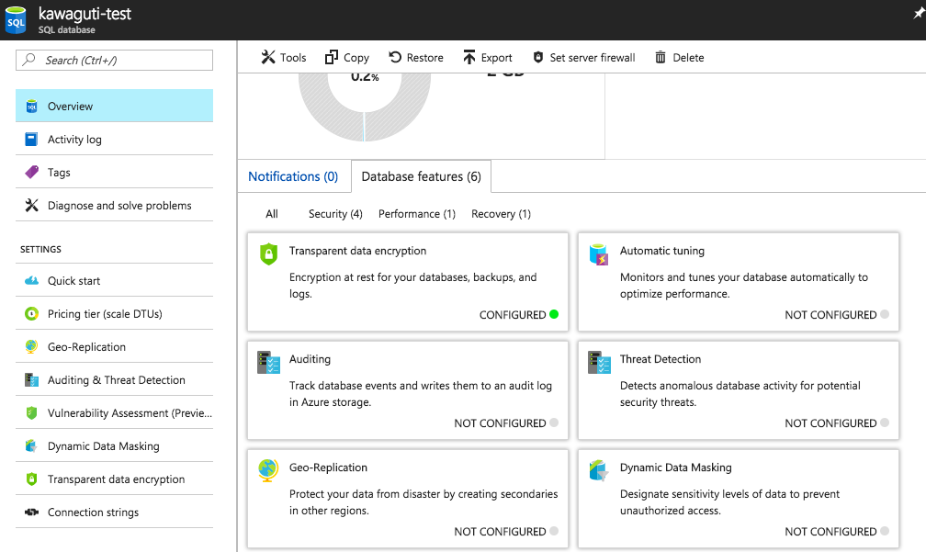This screenshot has width=926, height=552.
Task: Click the Auditing card server icon
Action: tap(268, 363)
